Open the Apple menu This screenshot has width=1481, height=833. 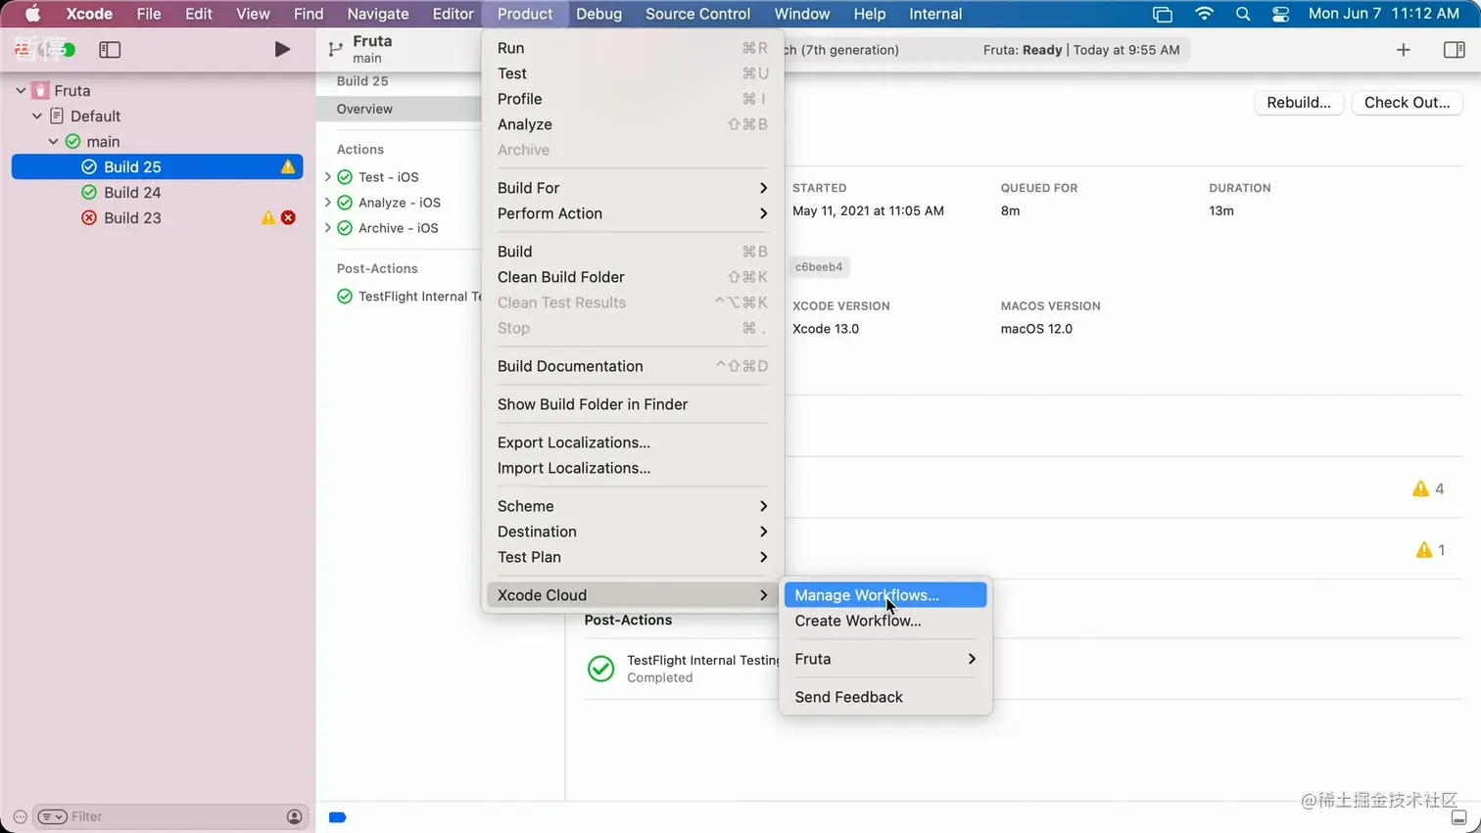pyautogui.click(x=32, y=14)
